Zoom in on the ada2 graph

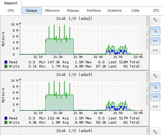tap(155, 20)
